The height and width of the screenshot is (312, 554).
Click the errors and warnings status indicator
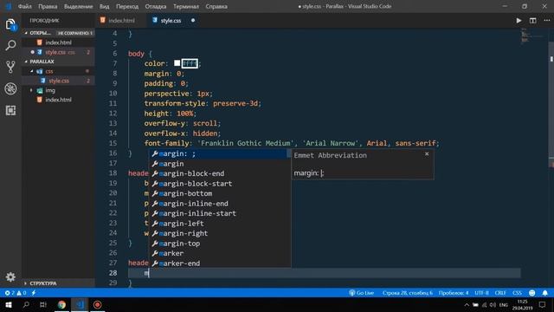point(16,293)
